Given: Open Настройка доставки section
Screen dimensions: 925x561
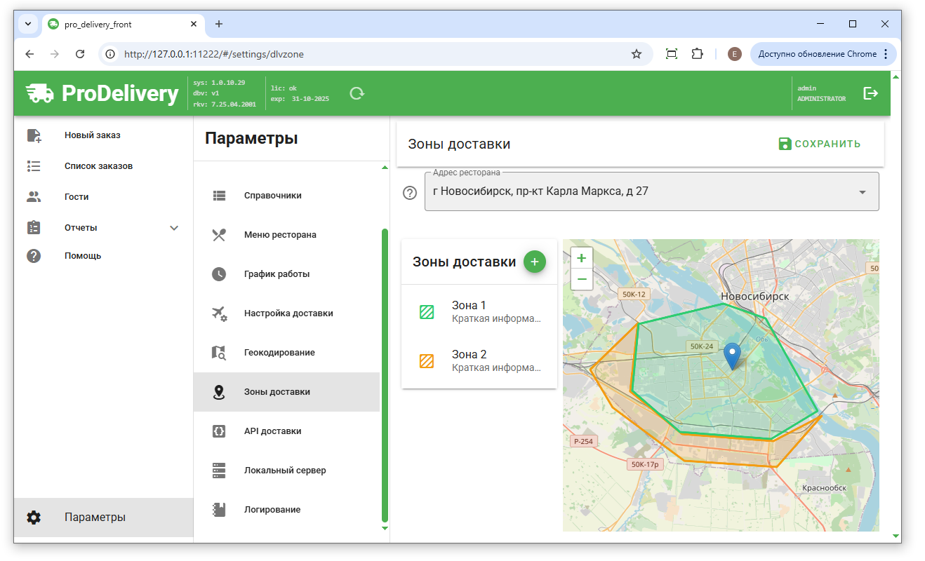Looking at the screenshot, I should click(288, 313).
